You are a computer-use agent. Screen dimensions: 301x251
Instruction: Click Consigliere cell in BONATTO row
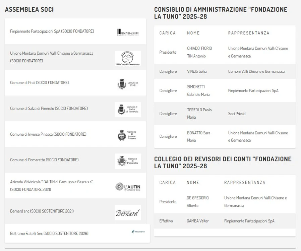(168, 136)
